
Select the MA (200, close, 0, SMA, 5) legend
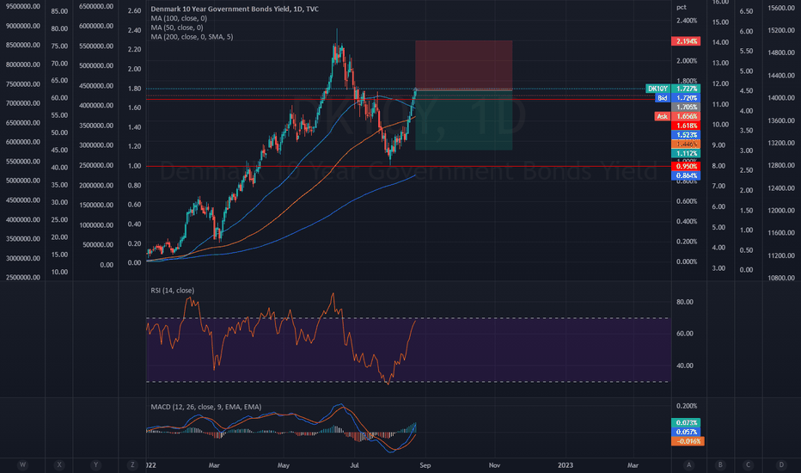click(x=192, y=37)
